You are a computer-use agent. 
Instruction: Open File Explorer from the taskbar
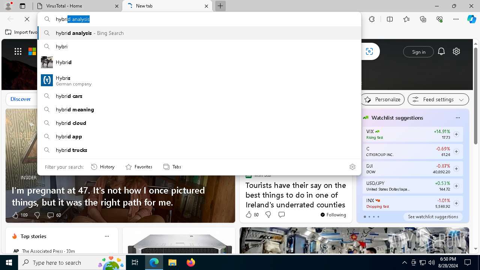pos(172,262)
